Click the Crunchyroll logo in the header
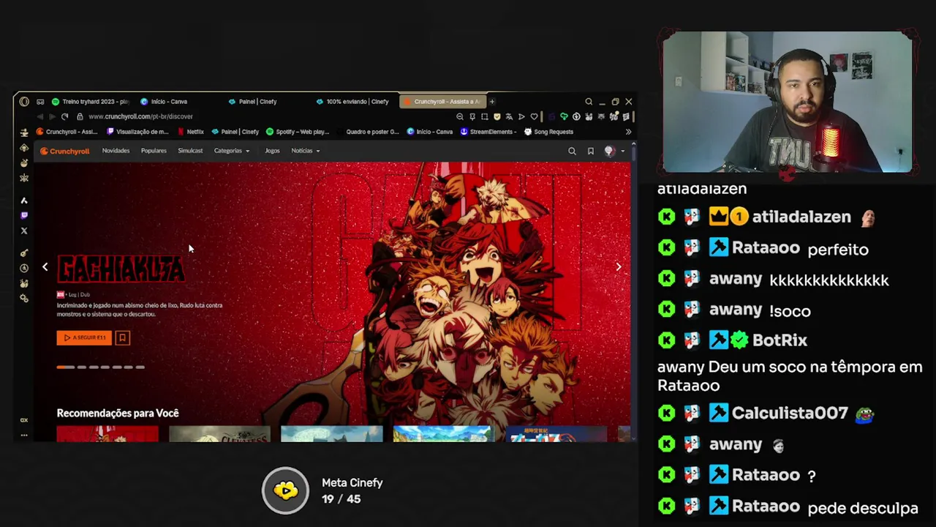Image resolution: width=936 pixels, height=527 pixels. tap(64, 151)
